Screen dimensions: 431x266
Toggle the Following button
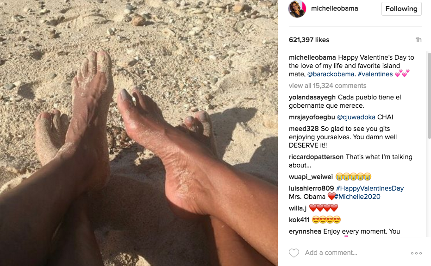click(x=401, y=9)
